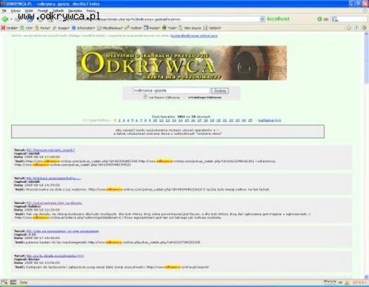Click the scrollbar down arrow
The width and height of the screenshot is (369, 287).
[x=366, y=277]
